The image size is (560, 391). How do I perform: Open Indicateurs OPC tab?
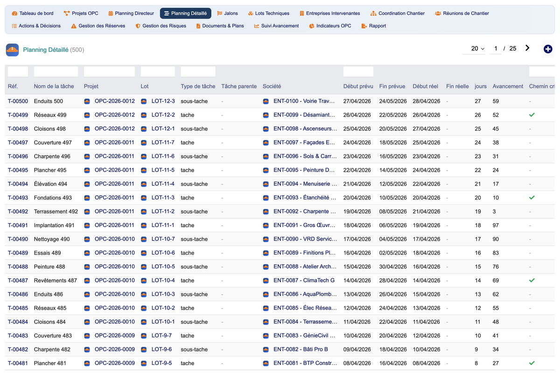click(330, 26)
